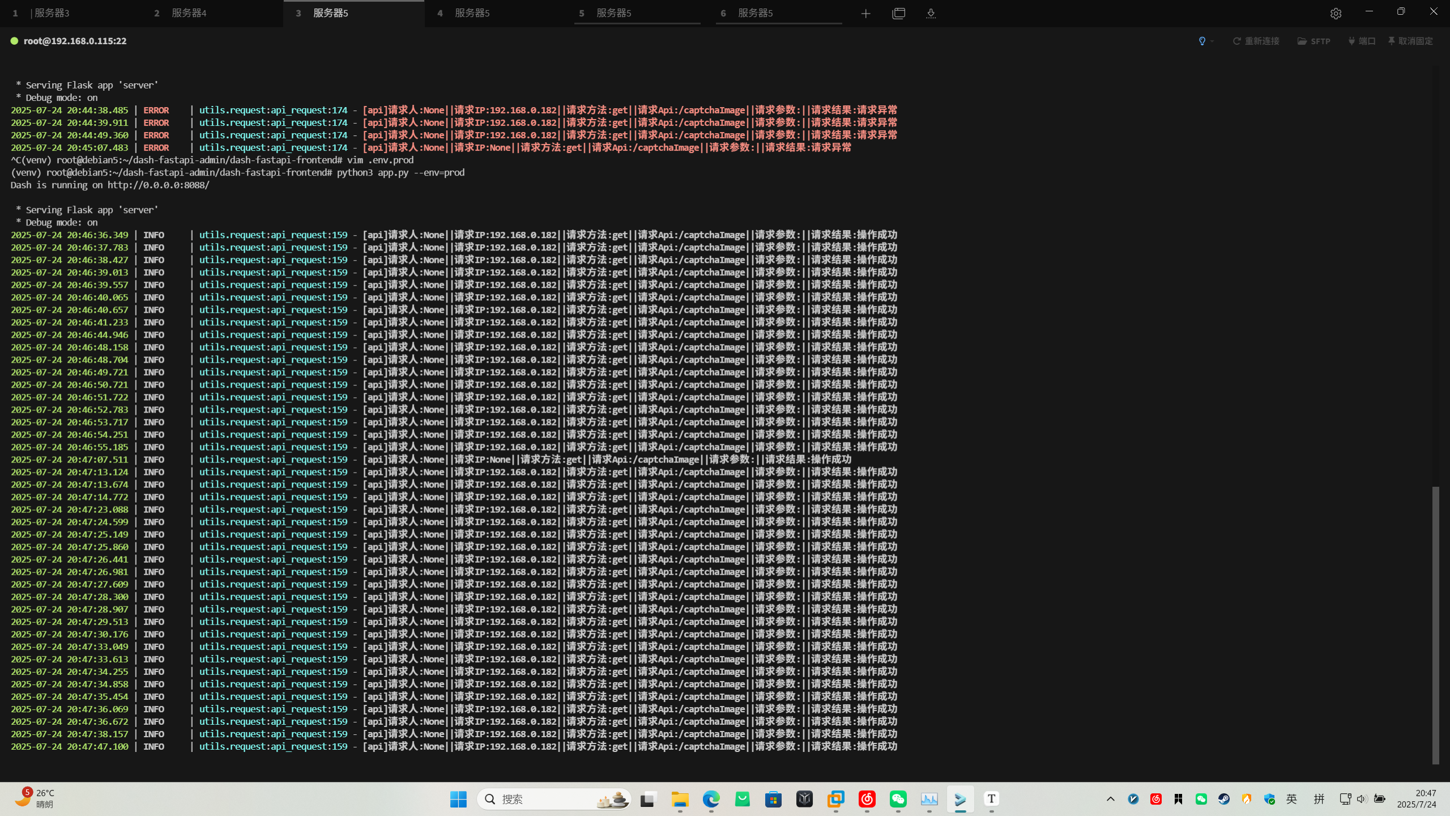
Task: Switch to tab 1 服务器3
Action: [x=71, y=13]
